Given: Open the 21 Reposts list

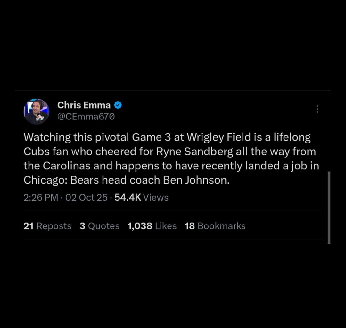Looking at the screenshot, I should [x=47, y=226].
